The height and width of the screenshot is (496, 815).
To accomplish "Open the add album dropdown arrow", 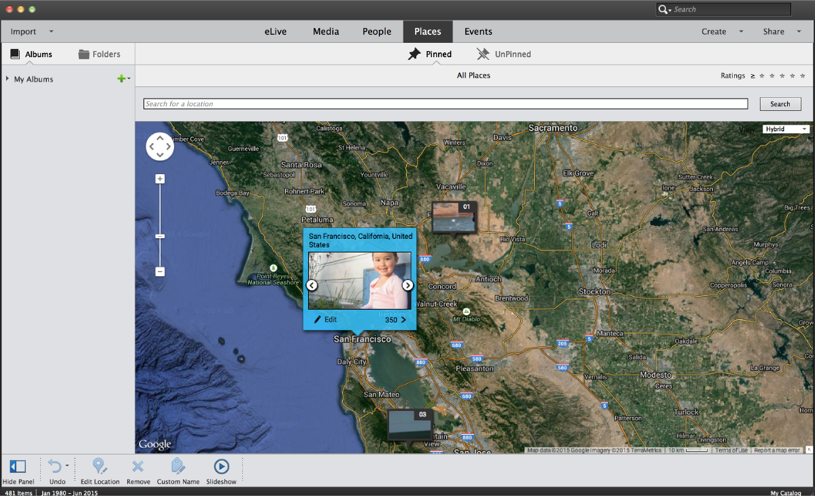I will (x=129, y=78).
